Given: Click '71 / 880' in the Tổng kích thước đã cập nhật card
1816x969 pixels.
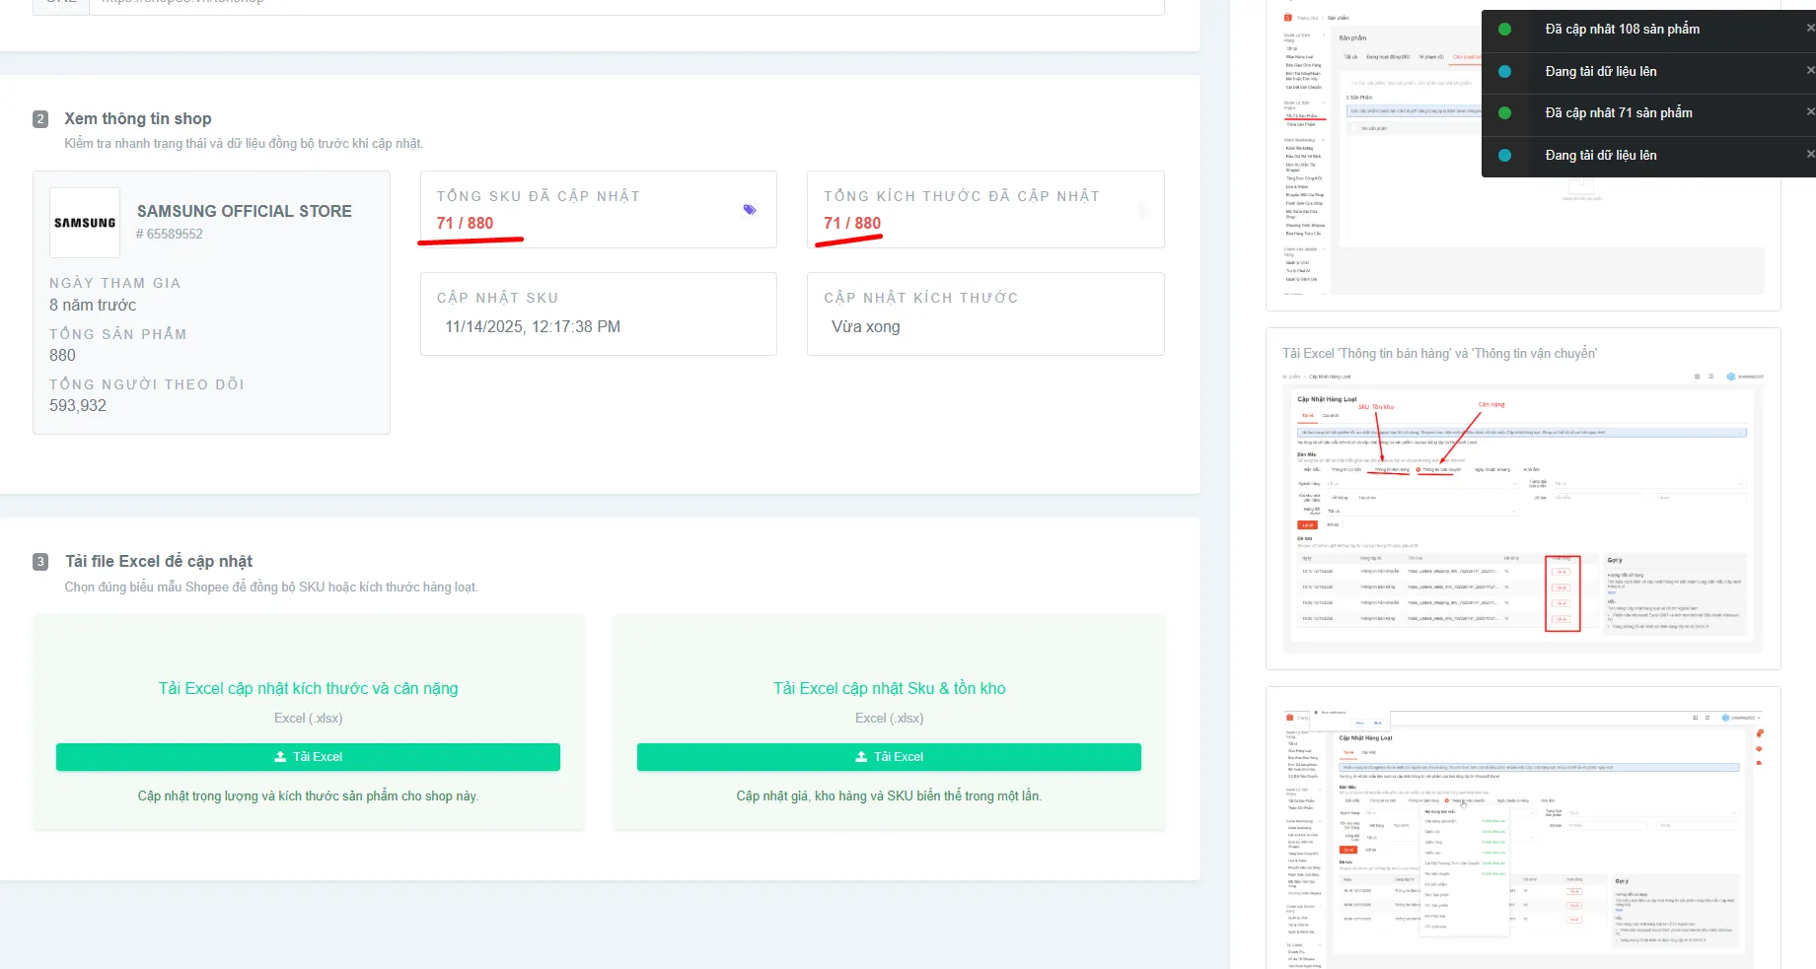Looking at the screenshot, I should pos(852,224).
